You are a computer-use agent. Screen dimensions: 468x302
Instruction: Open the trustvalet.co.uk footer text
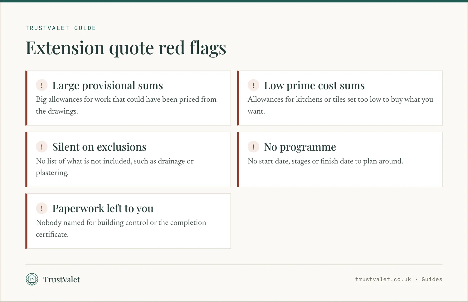click(x=383, y=279)
